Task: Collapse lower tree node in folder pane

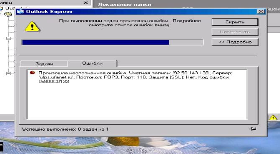Action: tap(8, 73)
